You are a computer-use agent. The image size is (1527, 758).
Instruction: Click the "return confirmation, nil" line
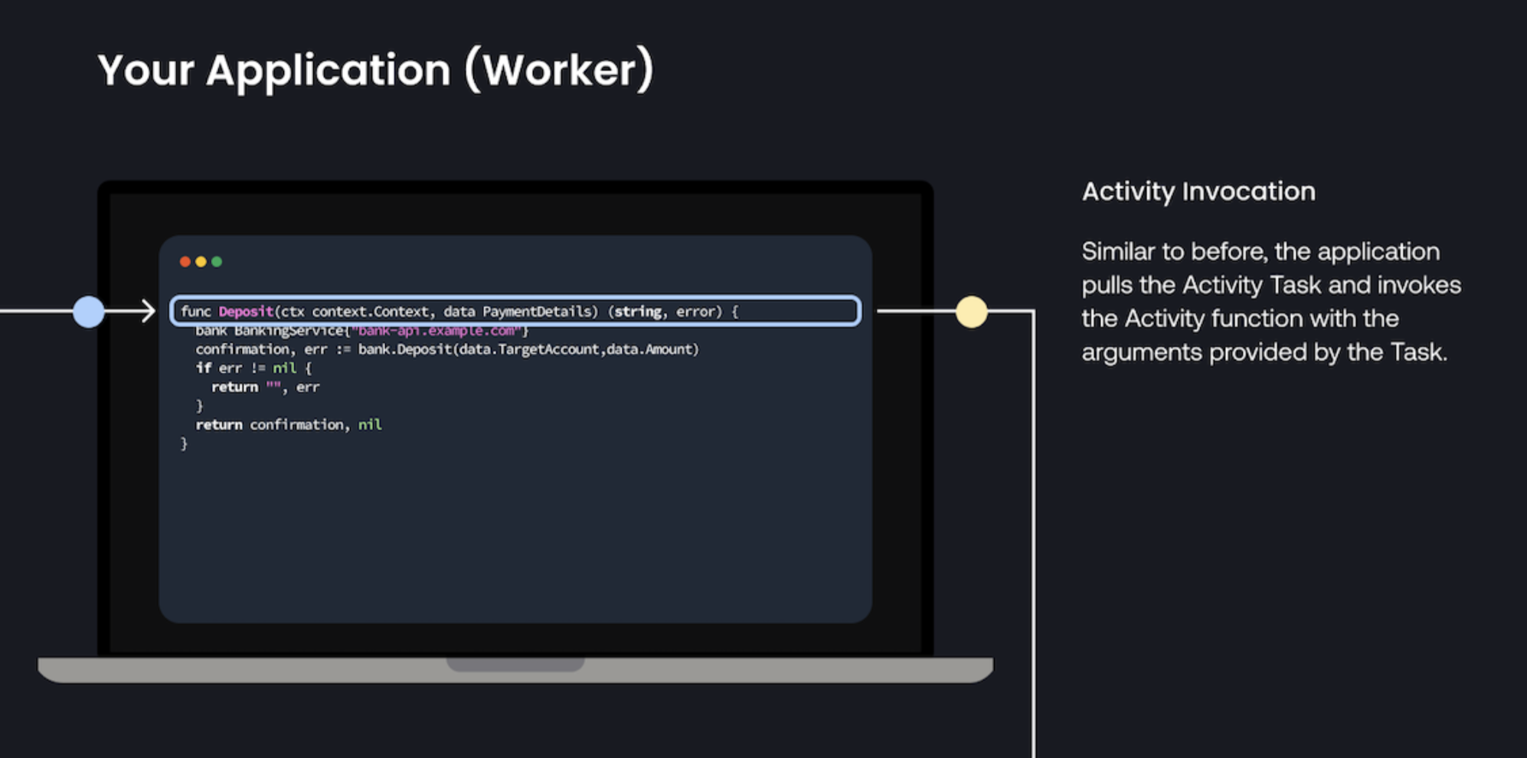tap(289, 424)
